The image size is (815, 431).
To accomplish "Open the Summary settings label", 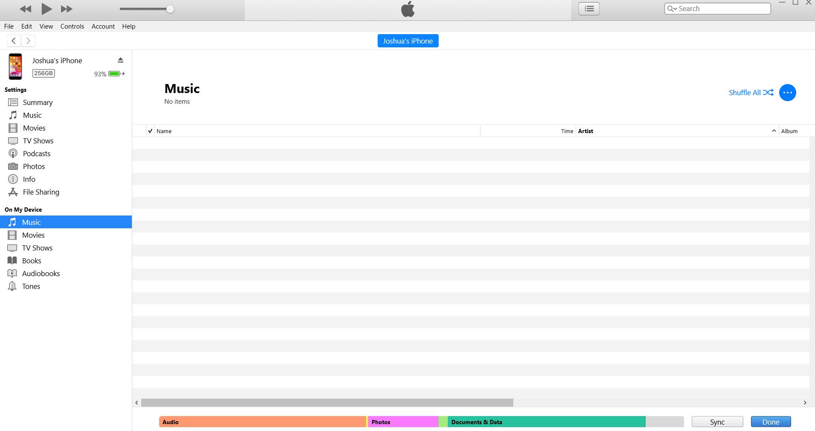I will pyautogui.click(x=38, y=102).
